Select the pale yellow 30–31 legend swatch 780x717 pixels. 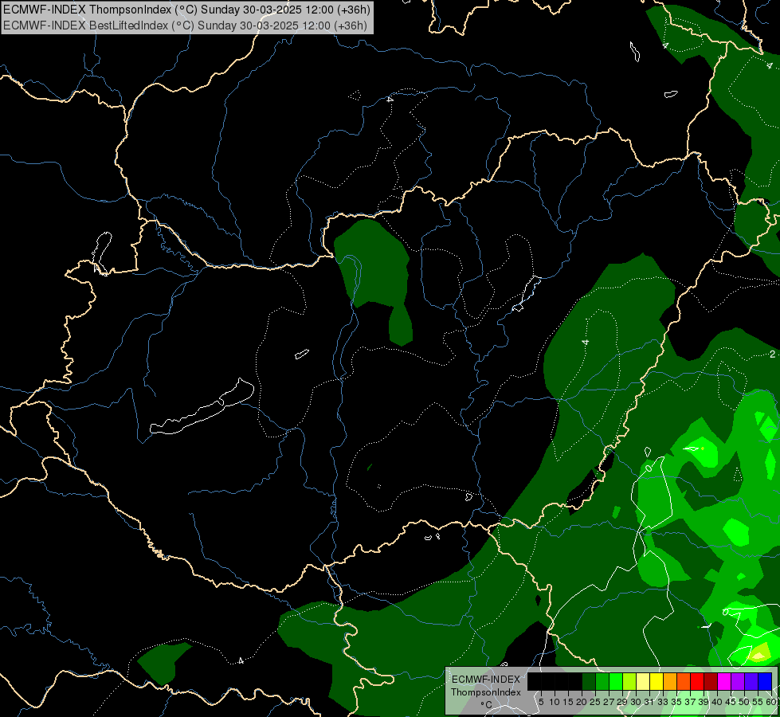pyautogui.click(x=643, y=681)
